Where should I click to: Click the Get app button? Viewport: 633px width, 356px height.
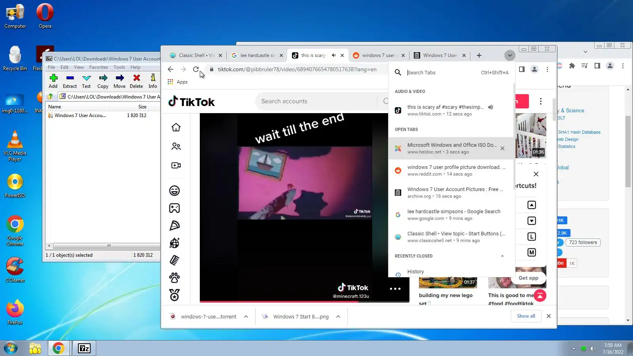[x=528, y=278]
